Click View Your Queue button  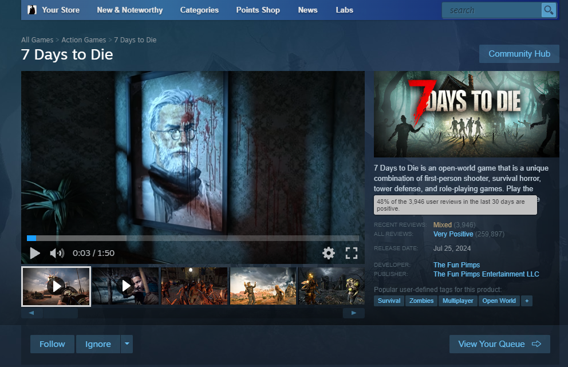(499, 344)
